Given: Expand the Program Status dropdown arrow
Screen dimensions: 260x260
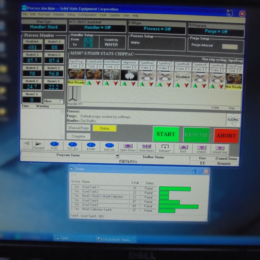Looking at the screenshot, I should (x=117, y=156).
